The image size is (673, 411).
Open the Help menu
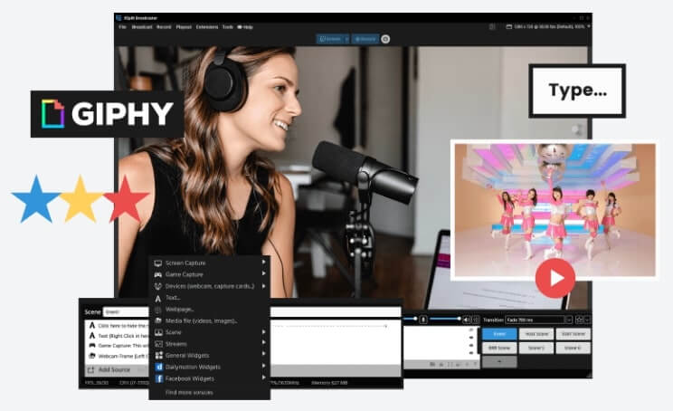245,27
